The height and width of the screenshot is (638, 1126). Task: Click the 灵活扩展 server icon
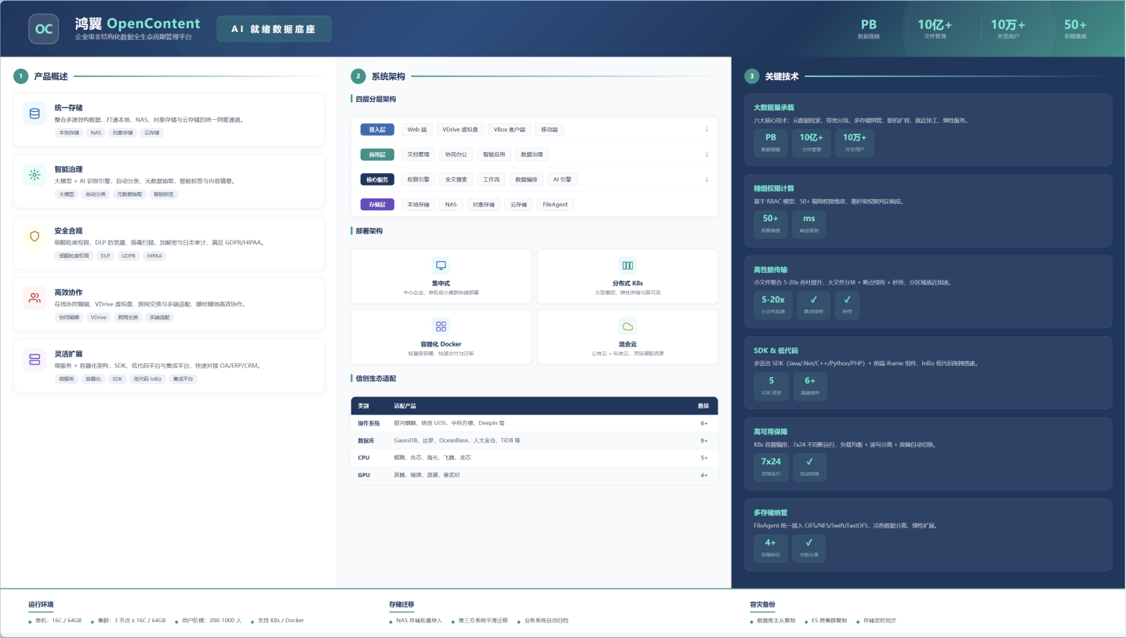pyautogui.click(x=35, y=359)
